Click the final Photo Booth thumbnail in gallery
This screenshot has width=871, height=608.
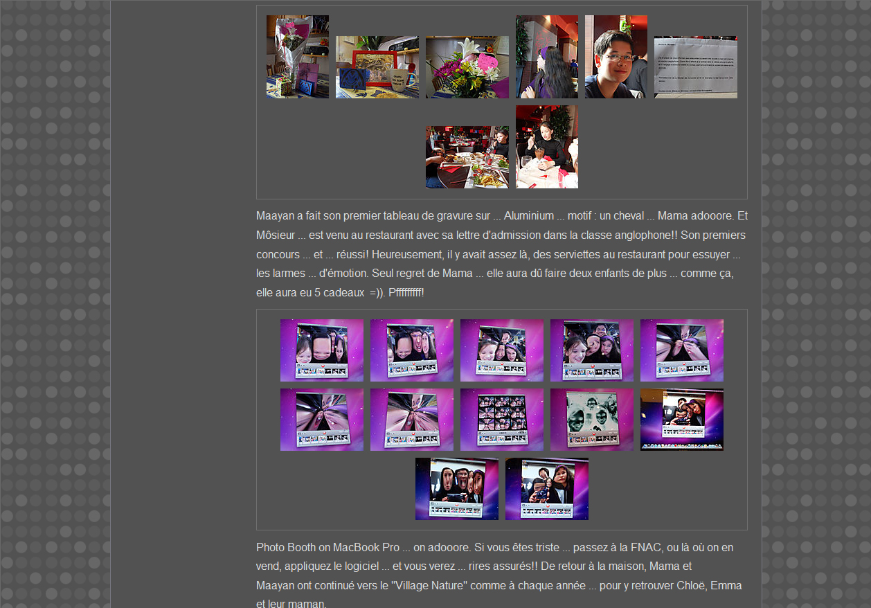point(546,489)
